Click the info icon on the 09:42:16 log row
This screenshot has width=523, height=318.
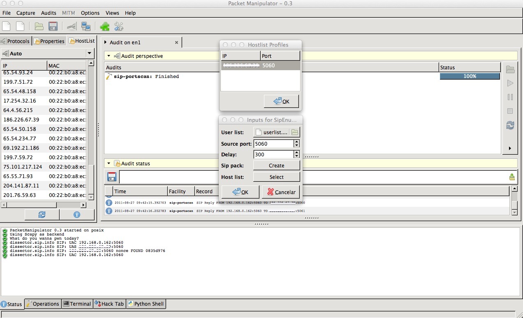click(x=109, y=211)
